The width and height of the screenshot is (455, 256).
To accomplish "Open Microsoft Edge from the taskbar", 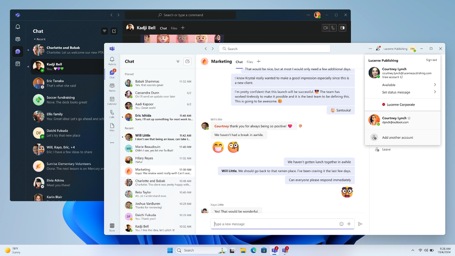I will pos(253,250).
